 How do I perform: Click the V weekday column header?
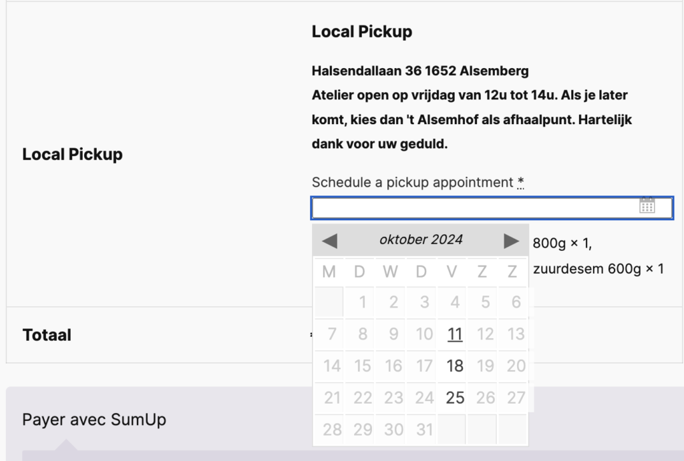pos(452,272)
